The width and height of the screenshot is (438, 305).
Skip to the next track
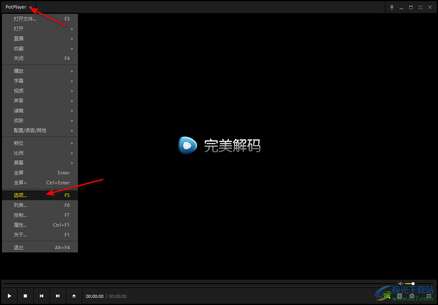click(x=58, y=296)
